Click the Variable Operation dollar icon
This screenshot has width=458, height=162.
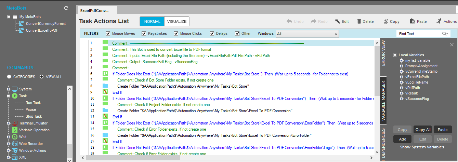(x=15, y=130)
